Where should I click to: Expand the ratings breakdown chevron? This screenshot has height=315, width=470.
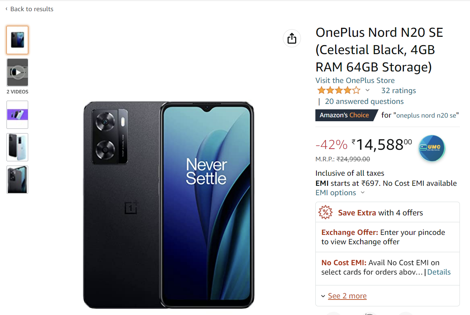point(367,90)
